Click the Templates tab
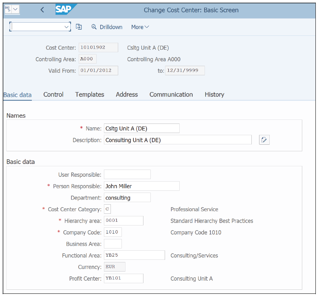The width and height of the screenshot is (318, 296). tap(89, 94)
